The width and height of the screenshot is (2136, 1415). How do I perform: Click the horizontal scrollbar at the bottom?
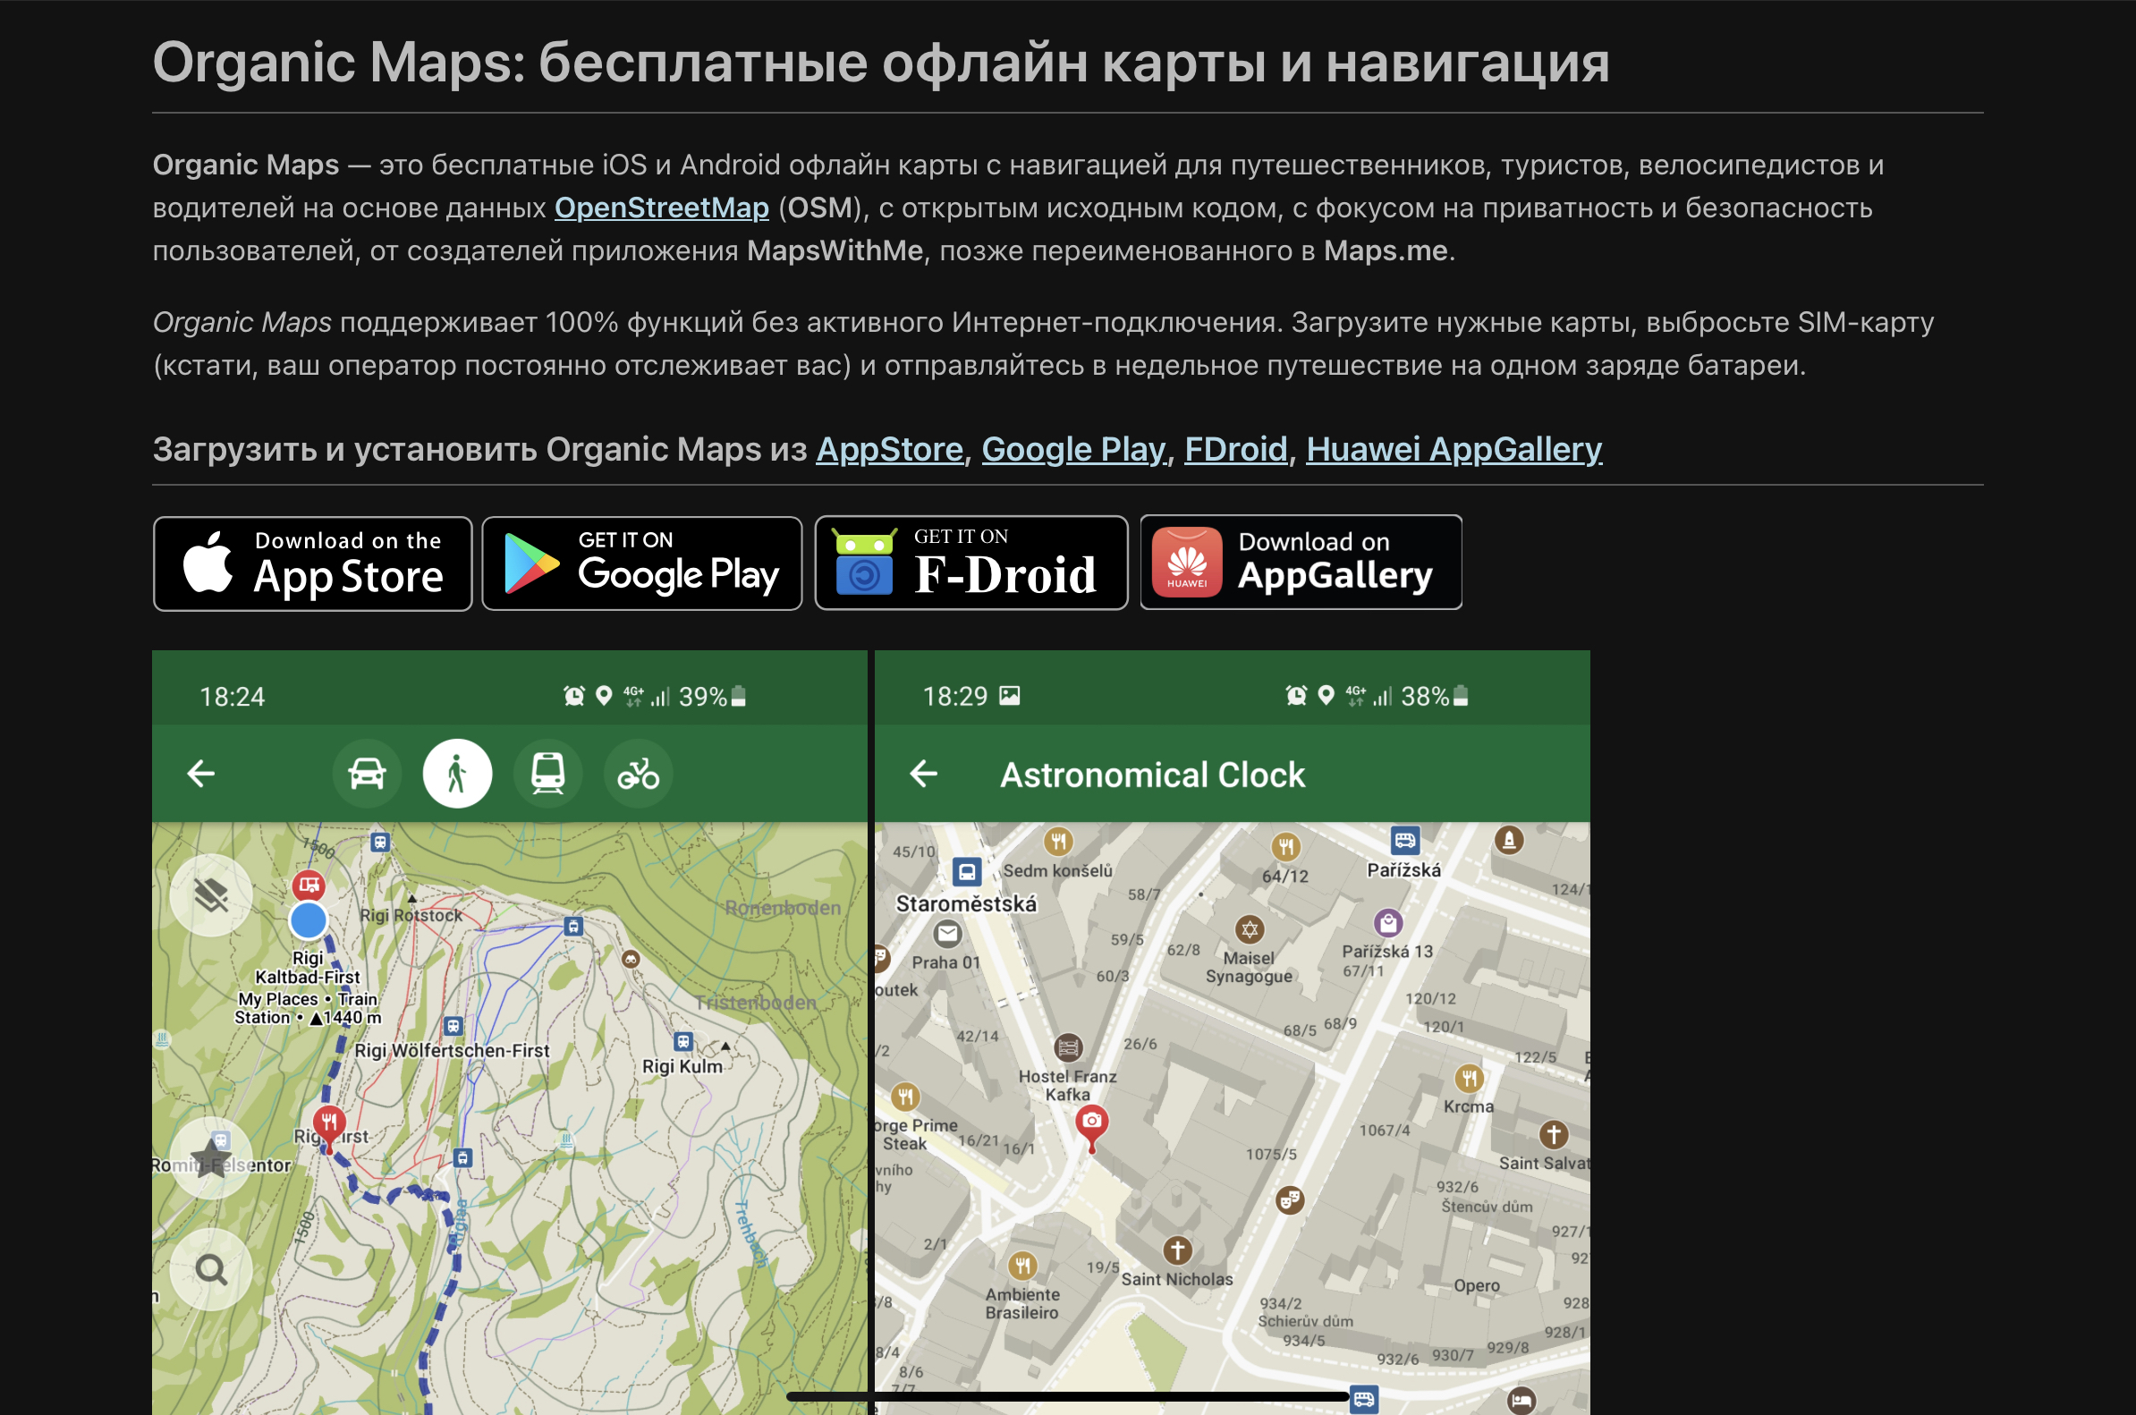tap(1067, 1396)
